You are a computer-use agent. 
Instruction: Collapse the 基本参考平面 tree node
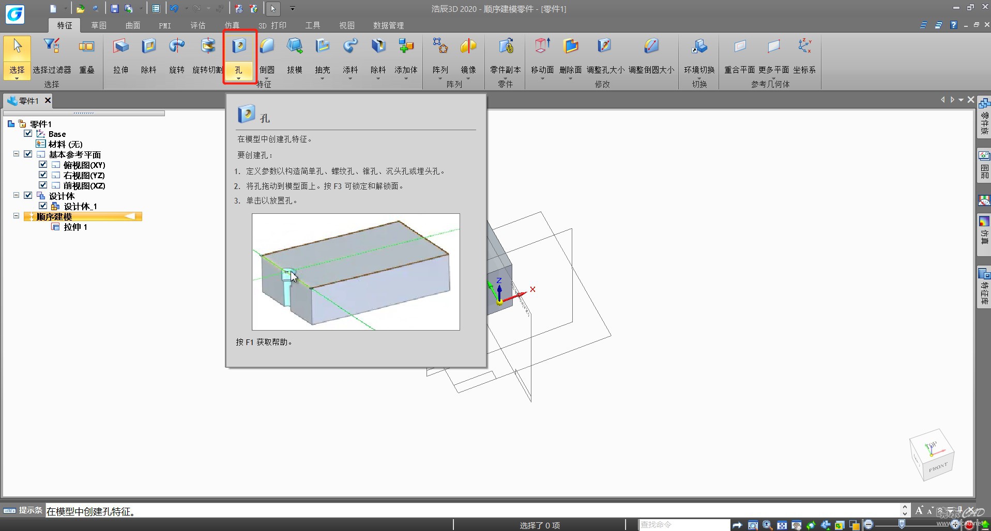tap(16, 154)
